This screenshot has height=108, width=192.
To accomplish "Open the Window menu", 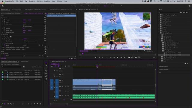I will click(59, 1).
